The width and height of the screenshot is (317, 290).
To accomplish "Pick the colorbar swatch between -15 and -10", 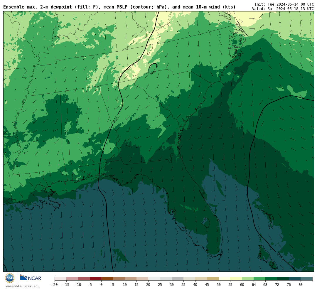I will coord(72,279).
